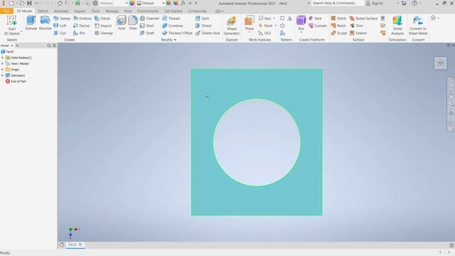Select the Combine tool
This screenshot has width=455, height=256.
click(x=172, y=26)
